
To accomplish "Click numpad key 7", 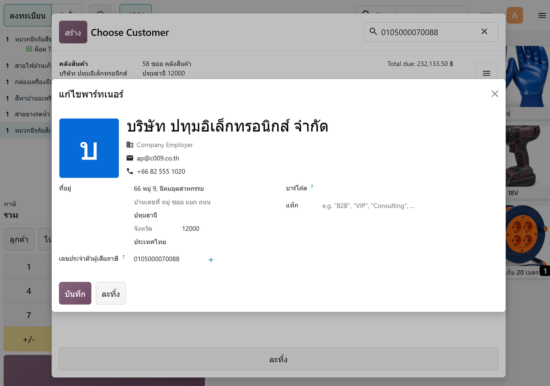I will coord(28,315).
